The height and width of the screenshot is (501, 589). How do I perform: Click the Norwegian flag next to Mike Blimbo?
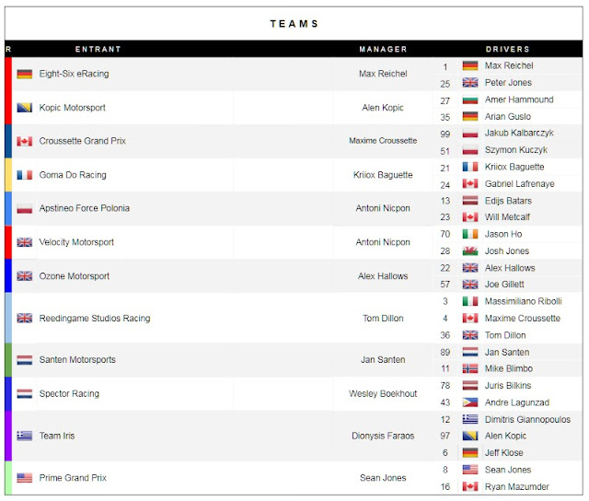470,368
